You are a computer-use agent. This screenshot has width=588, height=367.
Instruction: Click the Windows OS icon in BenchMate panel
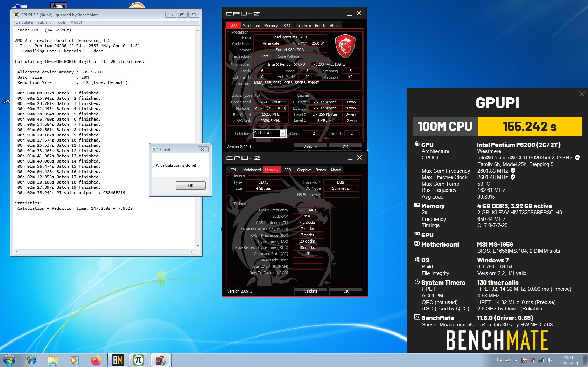pyautogui.click(x=417, y=259)
